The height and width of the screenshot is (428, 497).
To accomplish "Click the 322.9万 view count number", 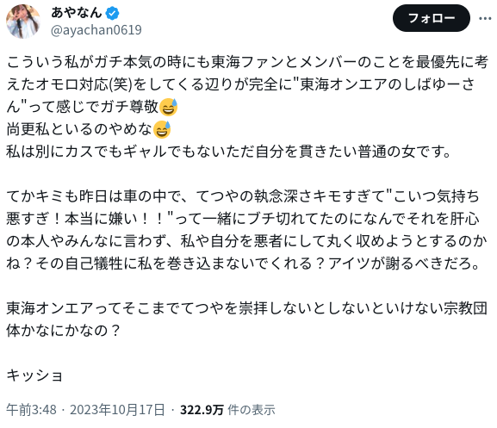I will [202, 410].
